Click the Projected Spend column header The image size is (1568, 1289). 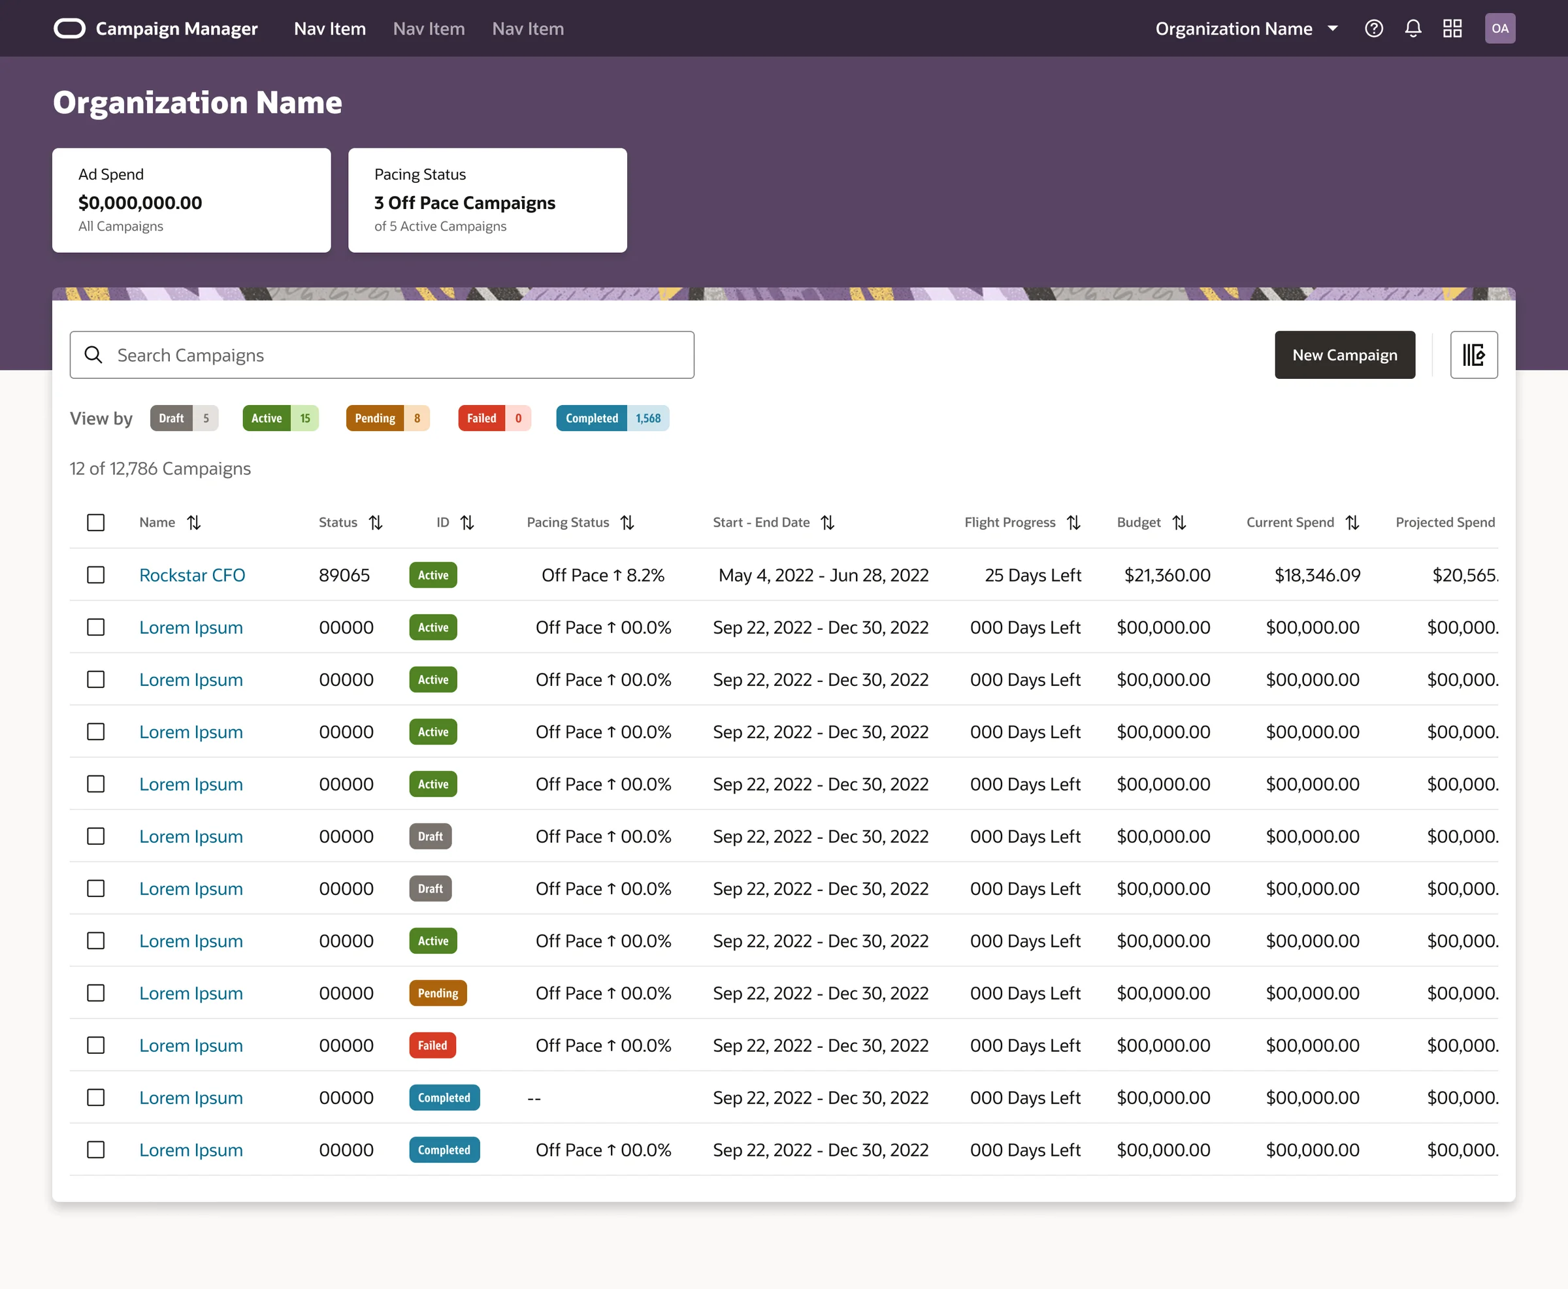click(1445, 523)
